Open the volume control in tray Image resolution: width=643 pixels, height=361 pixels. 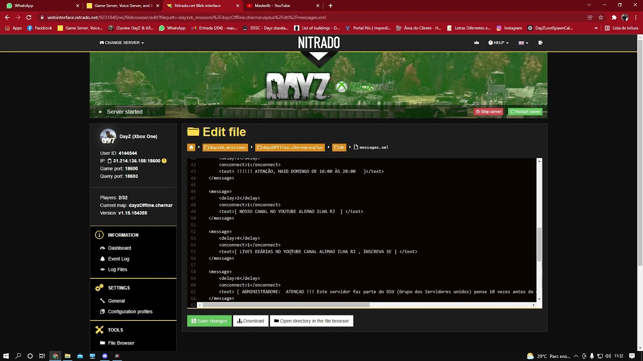point(608,356)
